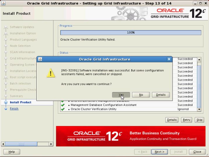Click the green check beside Management Database Configuration Assistant
This screenshot has height=157, width=209.
[x=63, y=105]
